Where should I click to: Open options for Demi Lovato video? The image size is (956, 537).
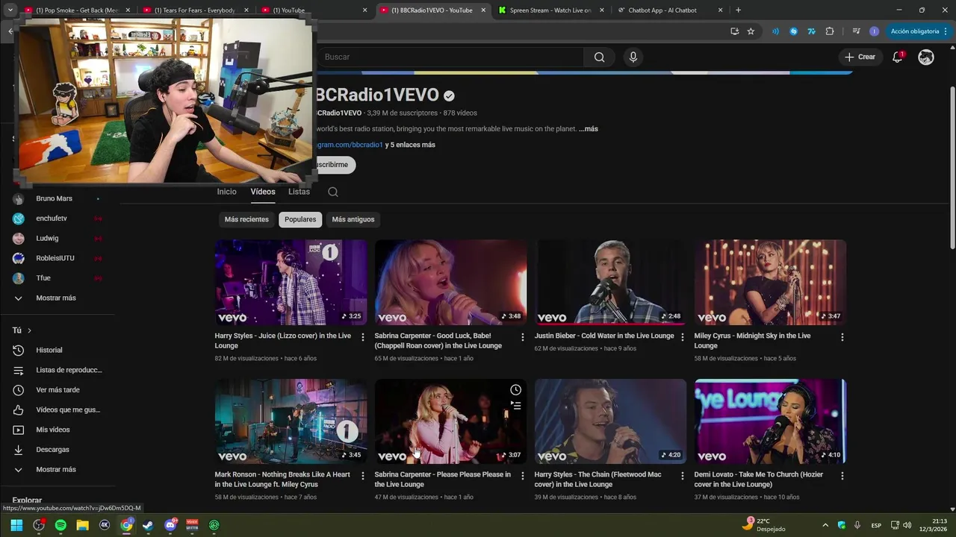[842, 476]
